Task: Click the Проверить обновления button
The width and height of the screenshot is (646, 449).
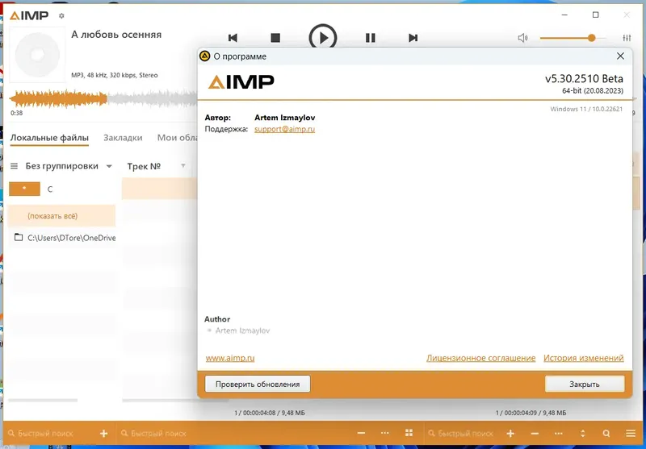Action: click(x=258, y=384)
